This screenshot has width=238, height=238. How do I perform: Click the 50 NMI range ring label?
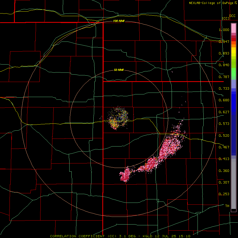(x=119, y=70)
